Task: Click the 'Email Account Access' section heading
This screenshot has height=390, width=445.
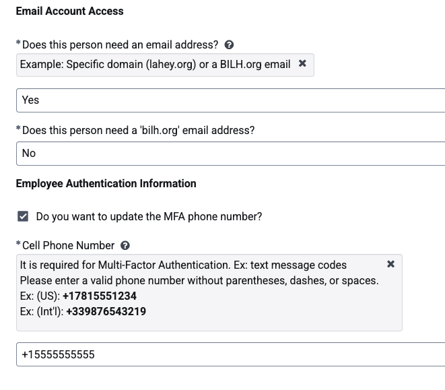Action: (70, 11)
